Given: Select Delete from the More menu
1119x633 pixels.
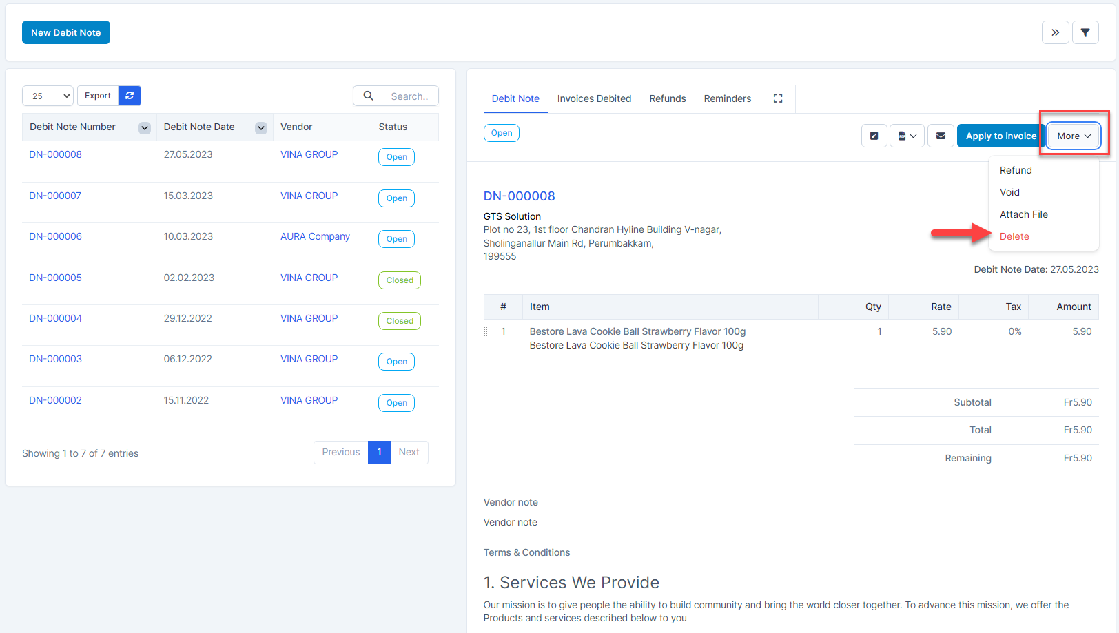Looking at the screenshot, I should (1014, 236).
